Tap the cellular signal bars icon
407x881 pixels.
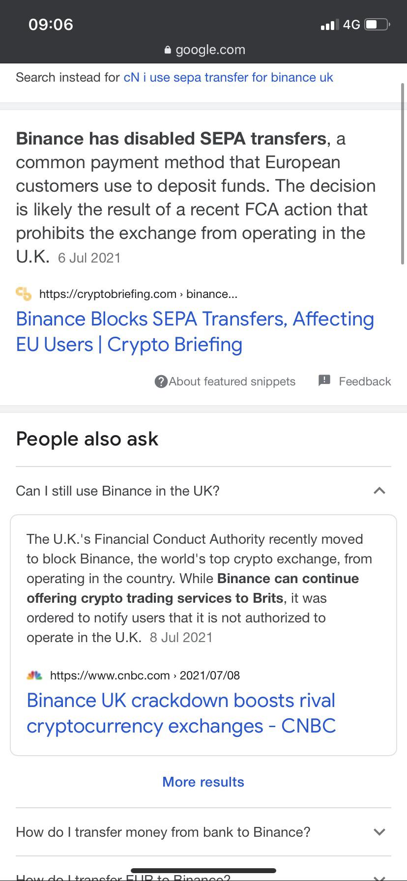[329, 25]
